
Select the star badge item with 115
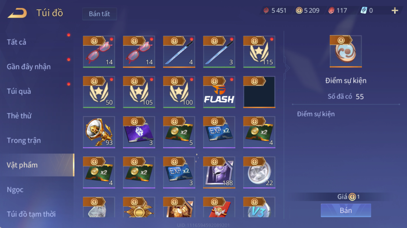tap(259, 52)
